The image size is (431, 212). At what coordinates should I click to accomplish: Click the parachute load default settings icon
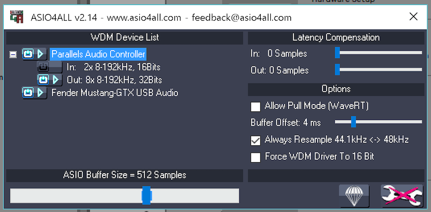(x=354, y=196)
